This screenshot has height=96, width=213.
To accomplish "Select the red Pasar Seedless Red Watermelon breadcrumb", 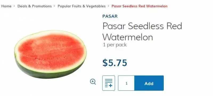I will coord(140,6).
